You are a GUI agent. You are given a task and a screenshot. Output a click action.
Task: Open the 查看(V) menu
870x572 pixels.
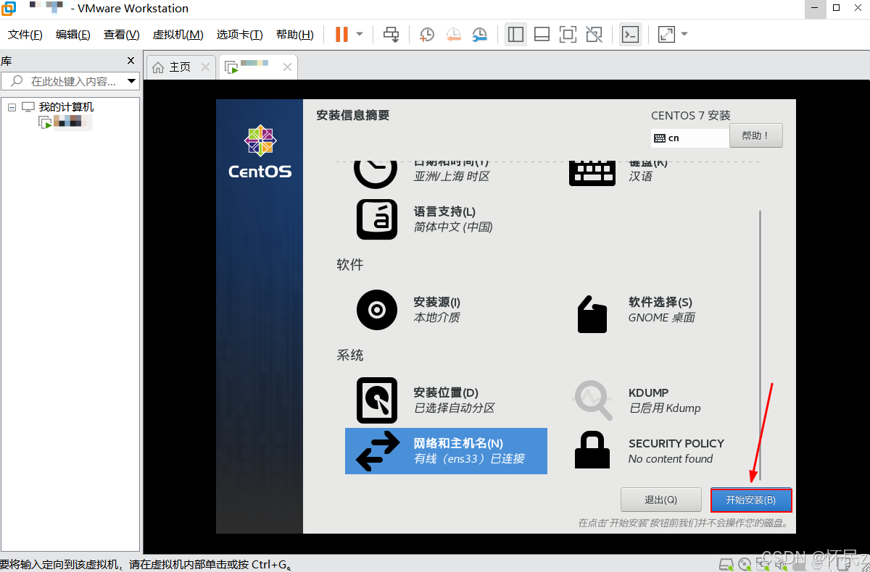tap(121, 35)
